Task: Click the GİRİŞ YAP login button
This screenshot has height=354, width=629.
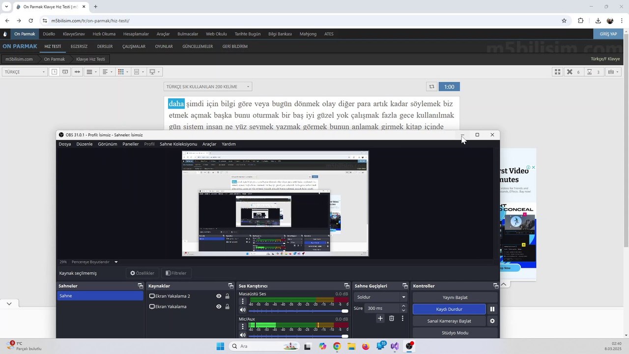Action: pos(608,34)
